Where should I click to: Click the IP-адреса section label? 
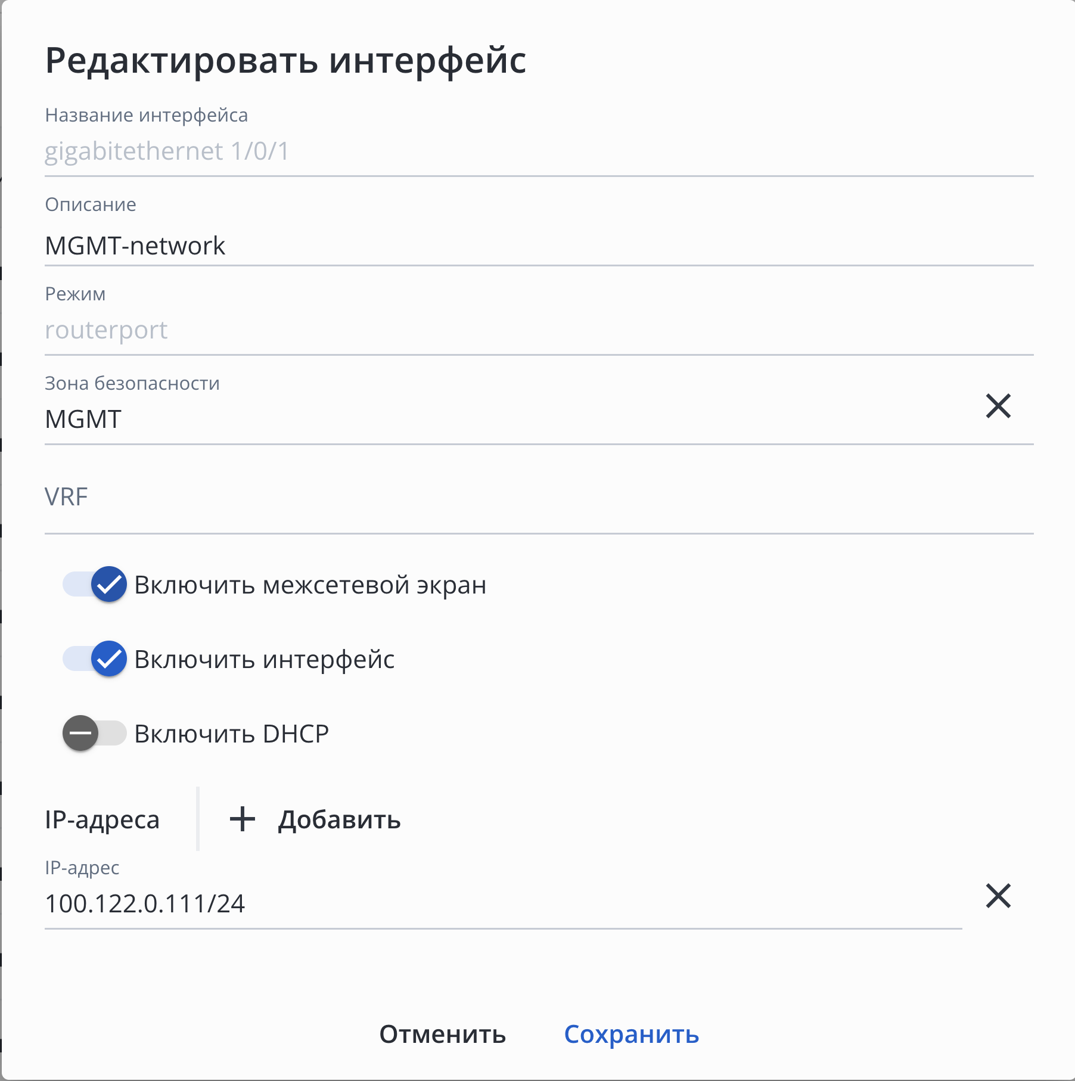click(x=102, y=820)
